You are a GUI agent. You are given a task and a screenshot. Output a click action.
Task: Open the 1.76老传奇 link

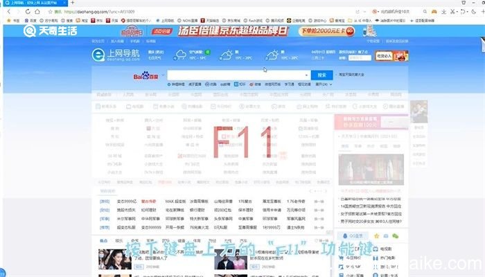296,202
